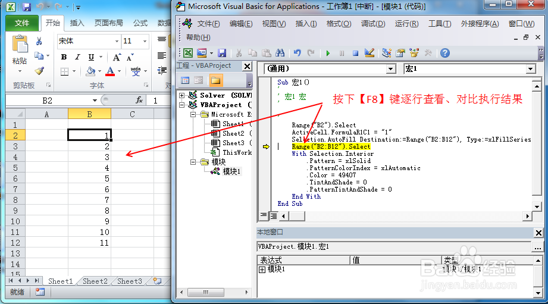This screenshot has width=548, height=304.
Task: Click View Object icon in project panel
Action: tap(199, 81)
